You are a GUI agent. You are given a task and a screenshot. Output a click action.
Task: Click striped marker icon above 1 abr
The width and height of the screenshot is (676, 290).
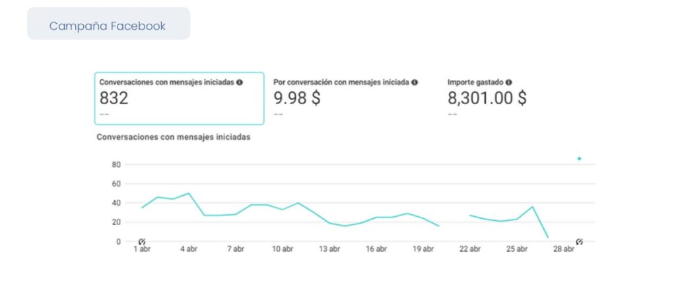tap(142, 242)
